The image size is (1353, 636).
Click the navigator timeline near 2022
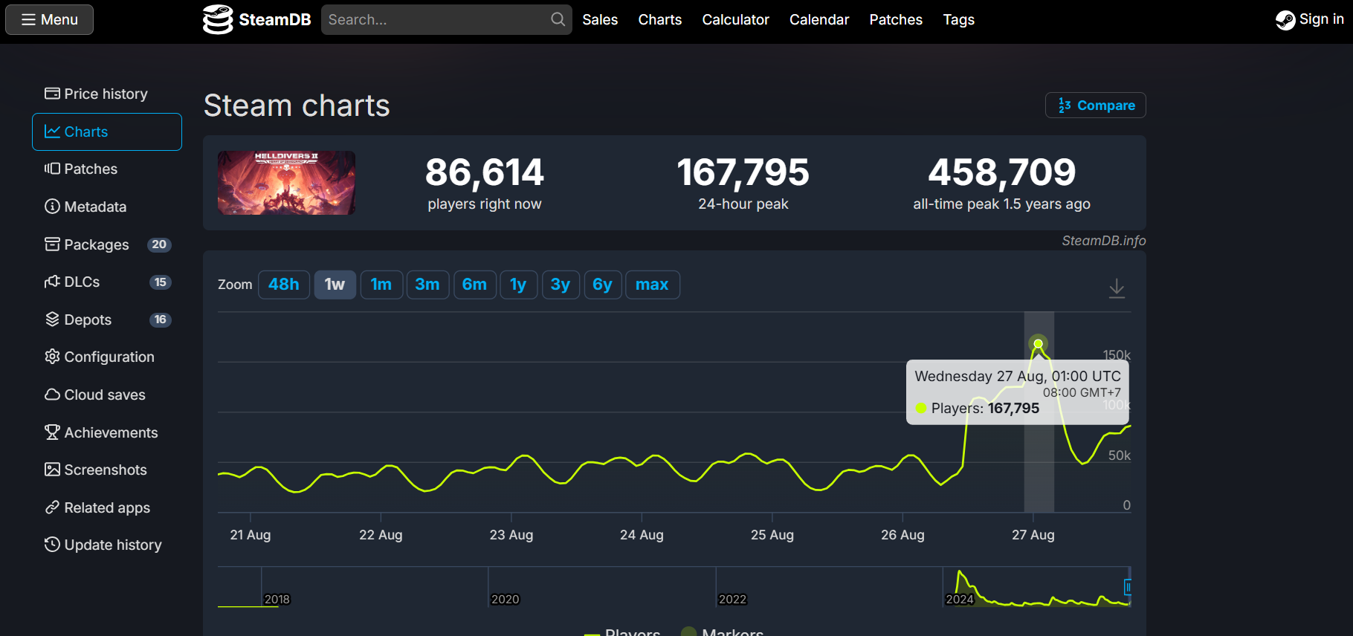click(x=732, y=599)
